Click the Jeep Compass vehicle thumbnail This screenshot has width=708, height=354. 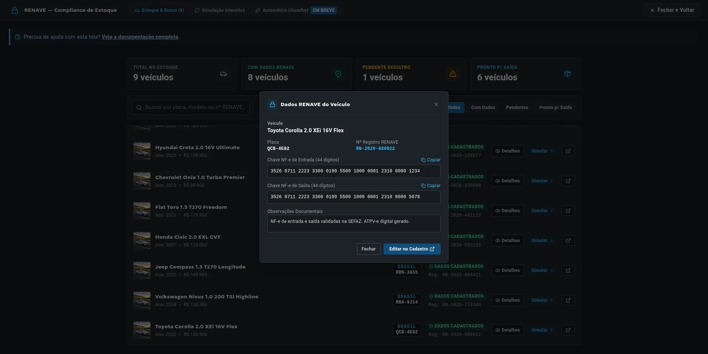tap(142, 270)
